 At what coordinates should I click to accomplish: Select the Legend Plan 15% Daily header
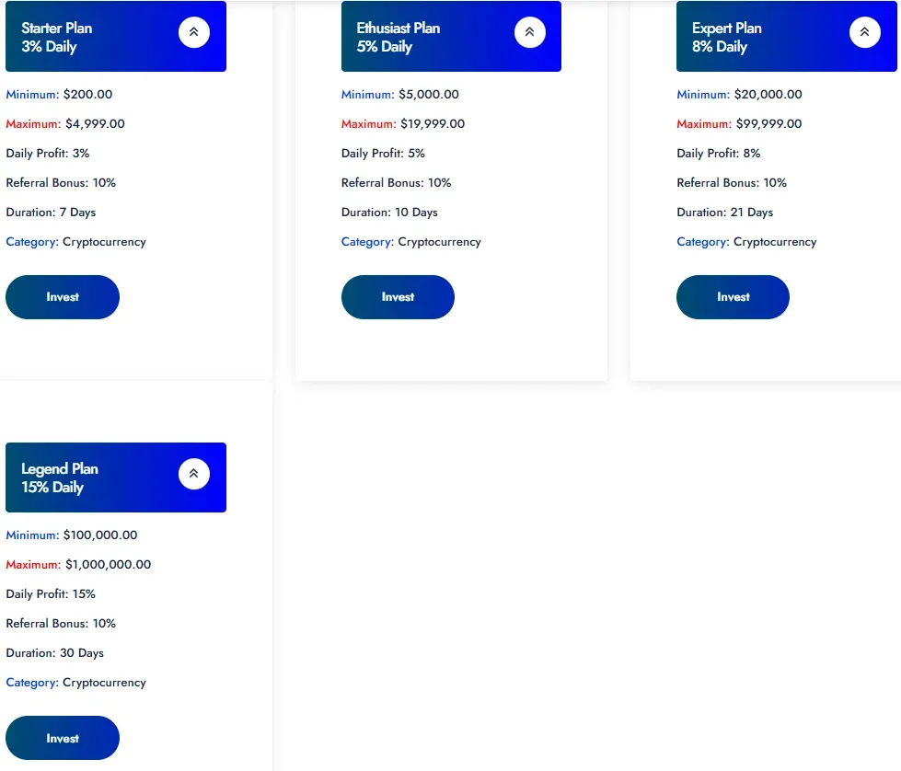coord(60,478)
